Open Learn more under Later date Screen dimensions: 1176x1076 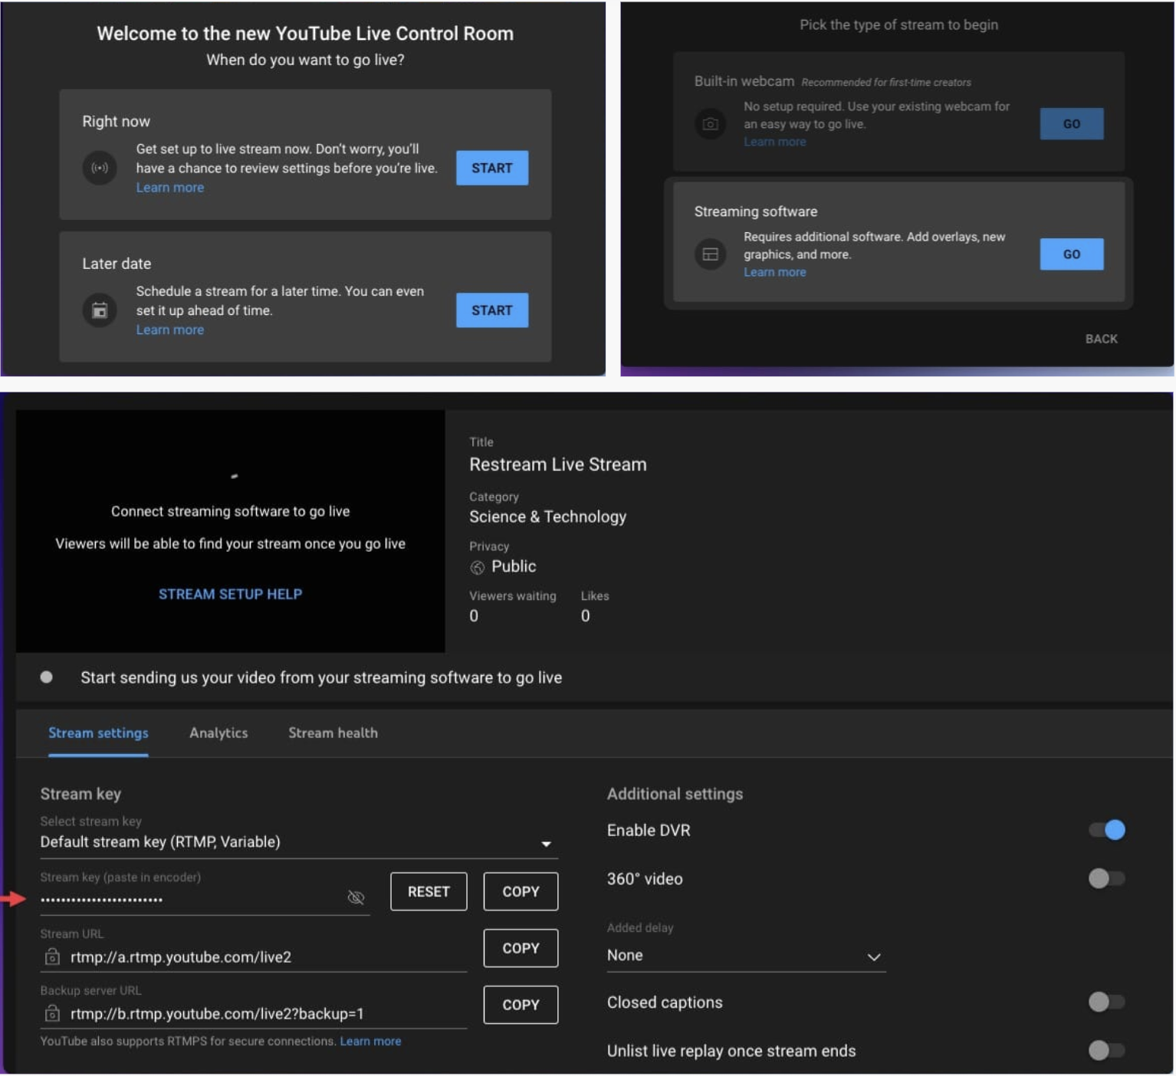170,330
